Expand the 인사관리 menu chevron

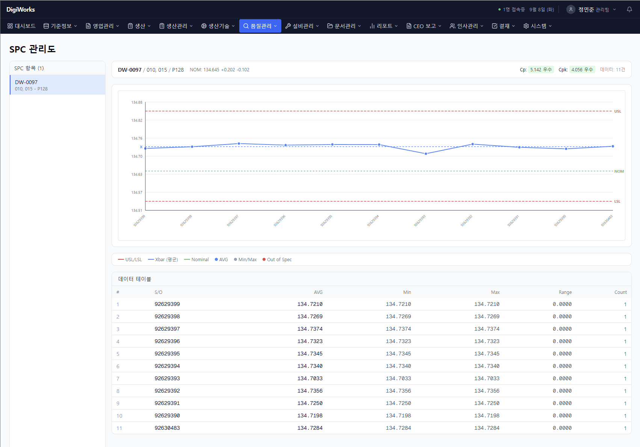[482, 26]
